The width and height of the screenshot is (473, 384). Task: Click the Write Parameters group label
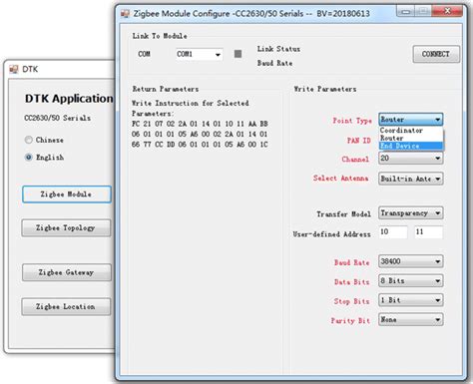(x=325, y=89)
